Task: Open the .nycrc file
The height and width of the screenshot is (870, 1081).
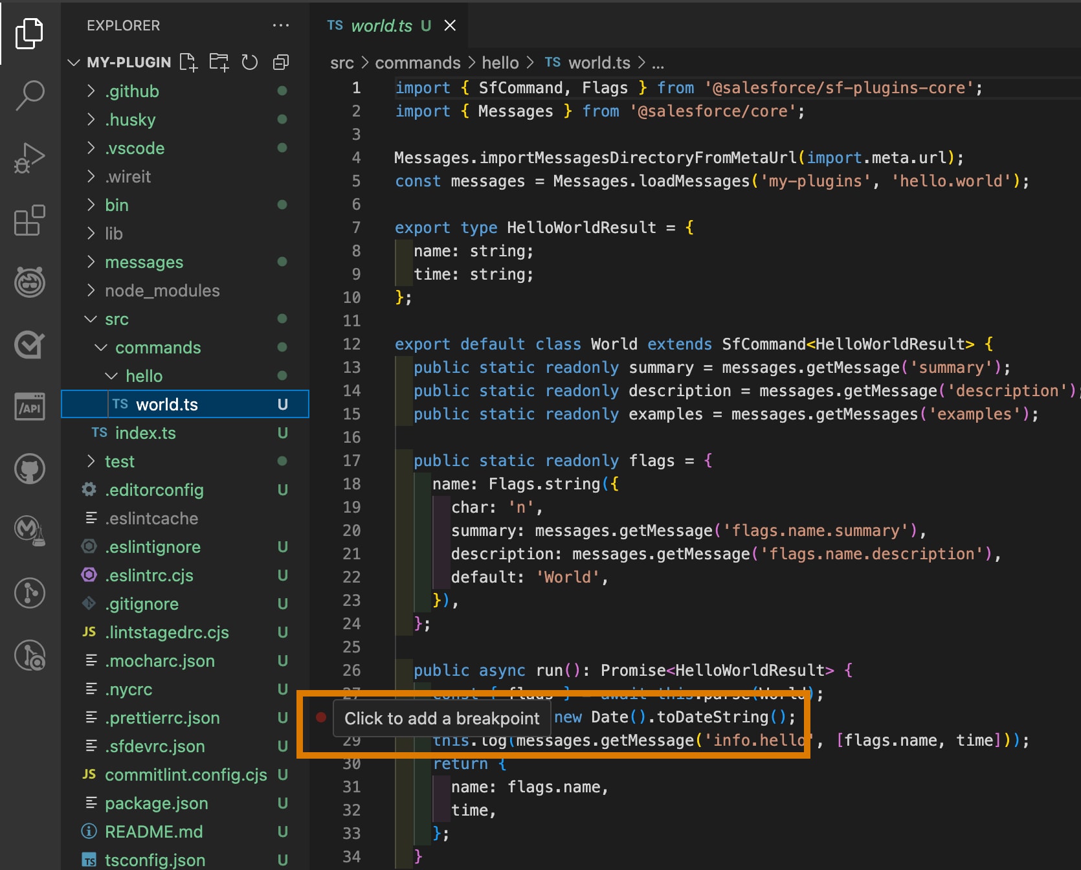Action: point(185,689)
